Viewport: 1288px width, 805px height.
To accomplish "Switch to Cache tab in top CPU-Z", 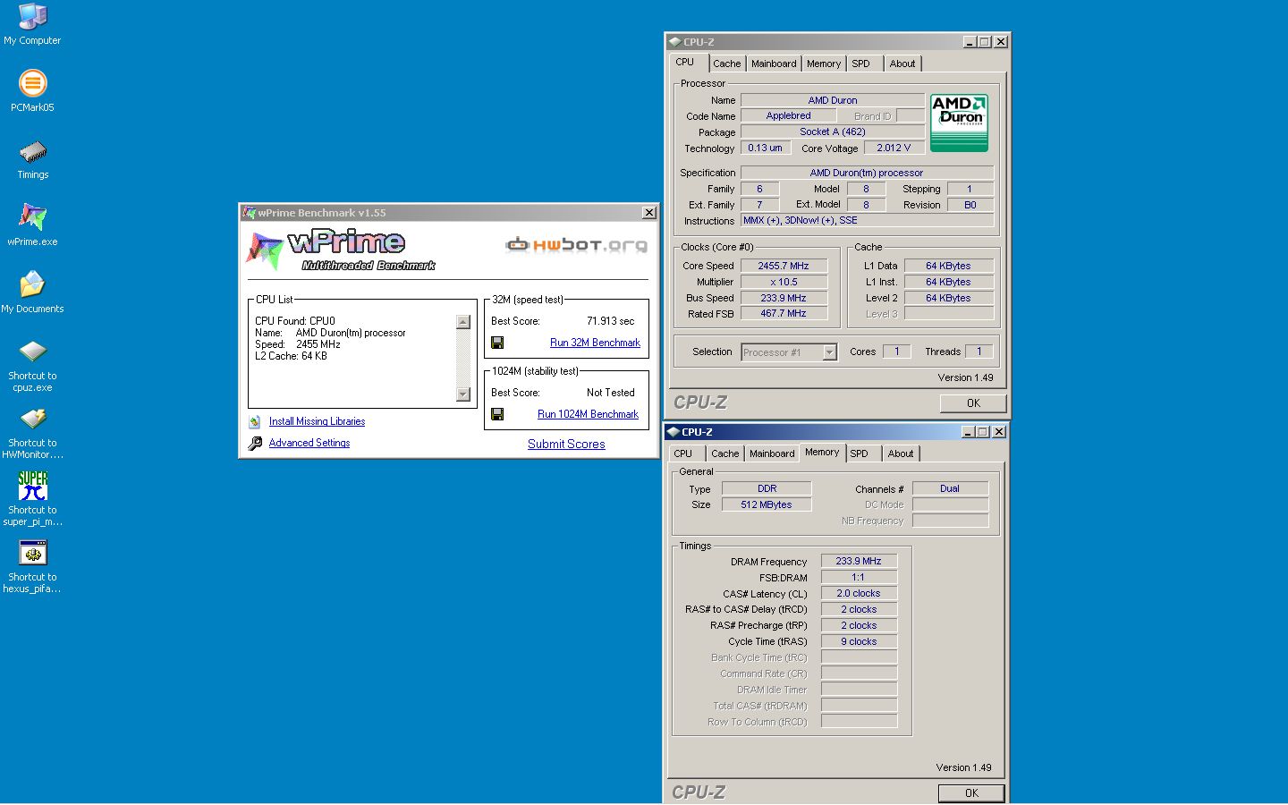I will click(x=727, y=64).
